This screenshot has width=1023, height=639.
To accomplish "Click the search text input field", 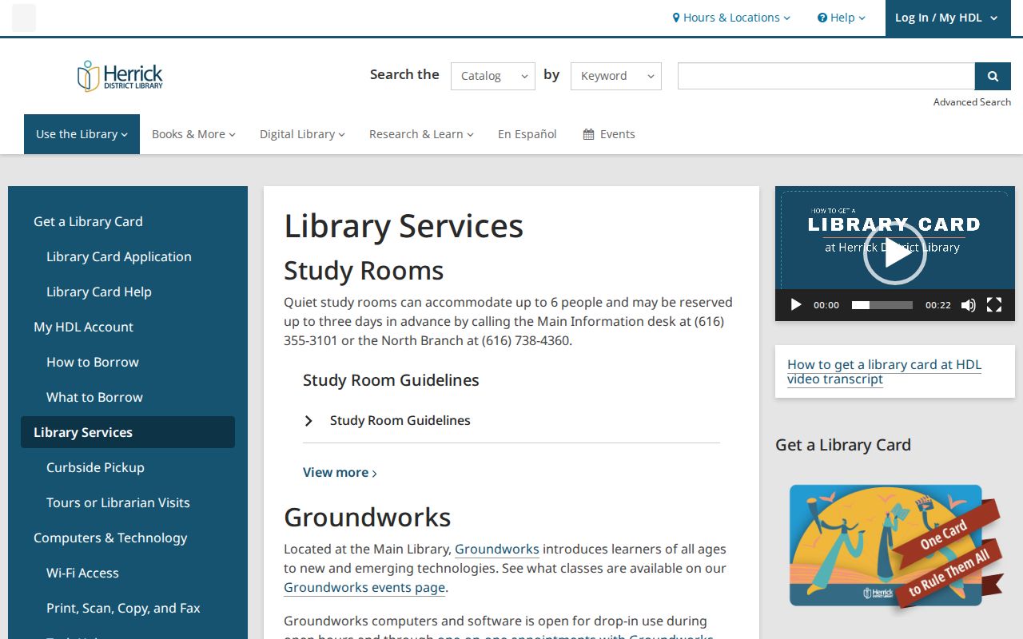I will coord(826,76).
